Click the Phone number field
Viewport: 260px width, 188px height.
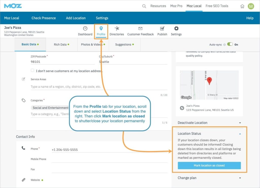(x=110, y=150)
